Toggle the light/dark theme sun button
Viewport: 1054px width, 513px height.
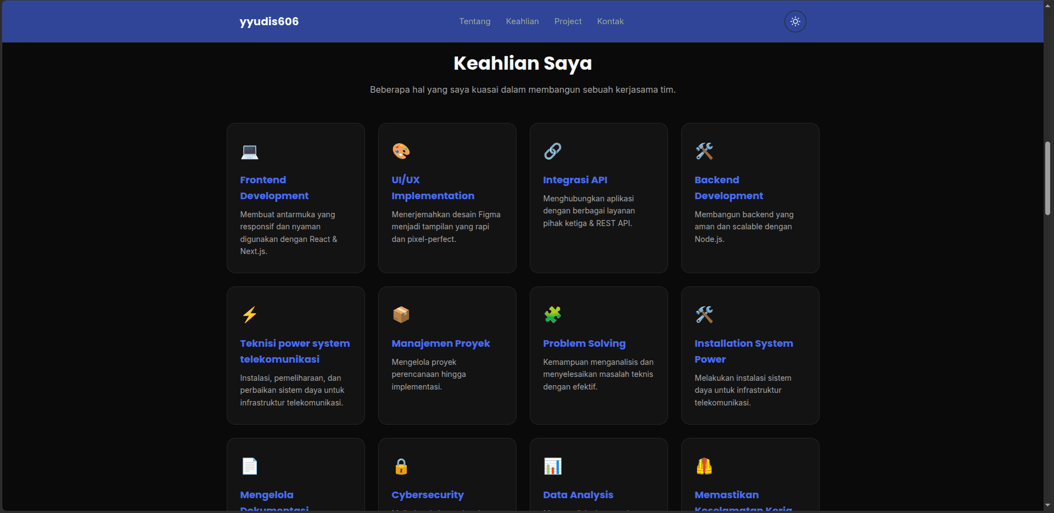coord(795,21)
